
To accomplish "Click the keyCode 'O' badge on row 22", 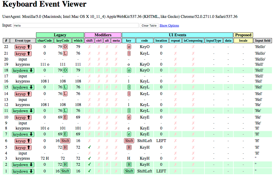I will 66,47.
